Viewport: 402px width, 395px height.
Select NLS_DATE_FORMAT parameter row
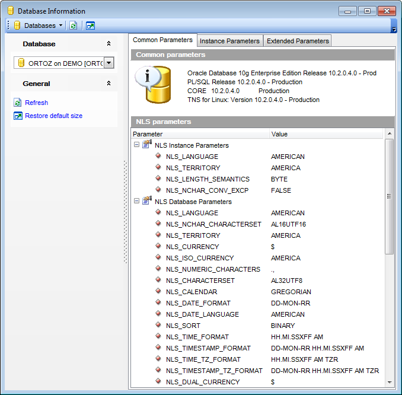point(256,303)
